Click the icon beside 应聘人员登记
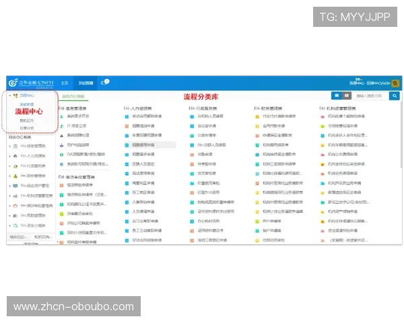The width and height of the screenshot is (404, 323). click(x=127, y=164)
